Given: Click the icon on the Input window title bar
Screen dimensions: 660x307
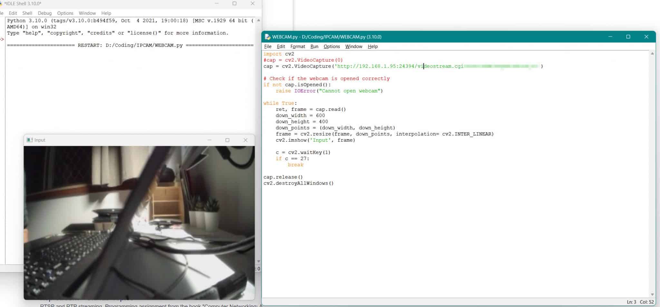Looking at the screenshot, I should (x=30, y=140).
